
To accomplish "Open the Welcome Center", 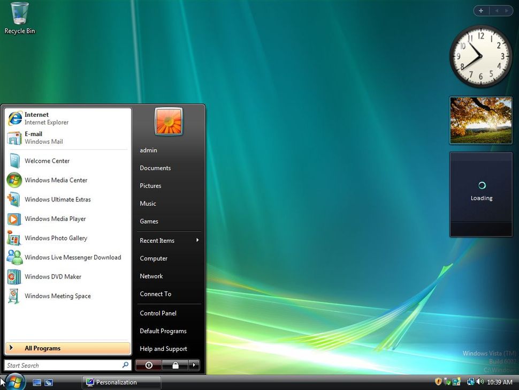I will click(x=47, y=161).
